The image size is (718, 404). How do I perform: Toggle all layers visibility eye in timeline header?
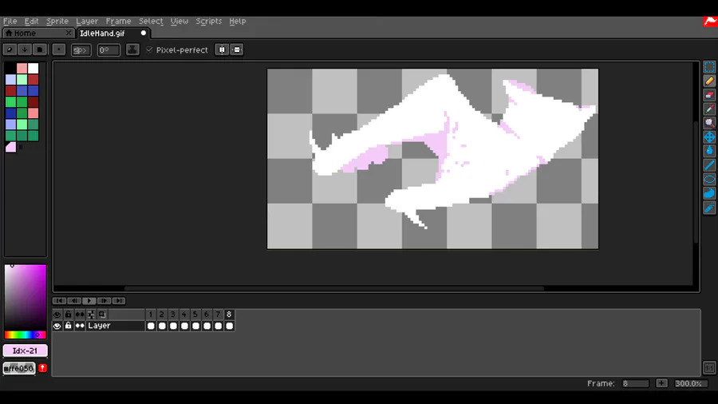[x=57, y=315]
